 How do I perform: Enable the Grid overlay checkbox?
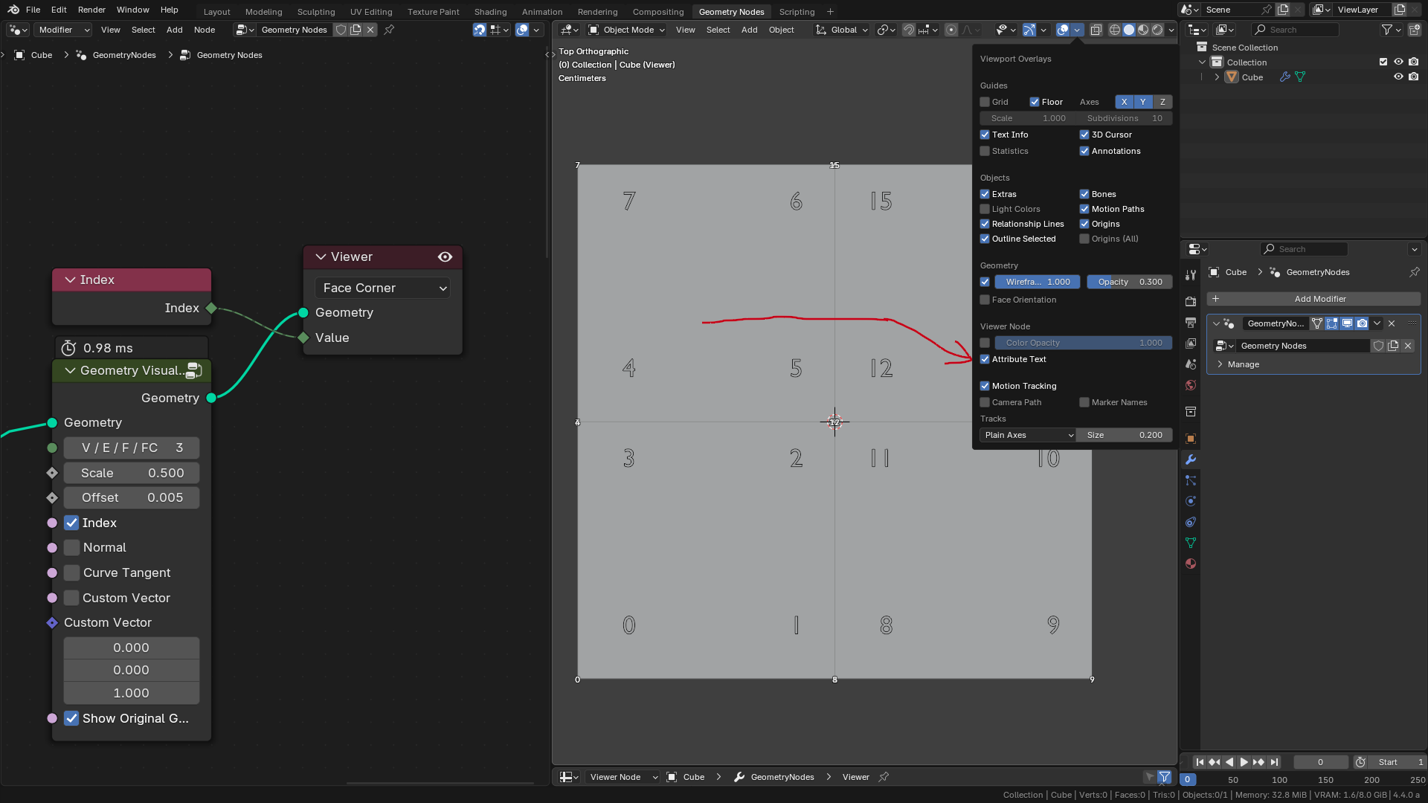pyautogui.click(x=985, y=102)
